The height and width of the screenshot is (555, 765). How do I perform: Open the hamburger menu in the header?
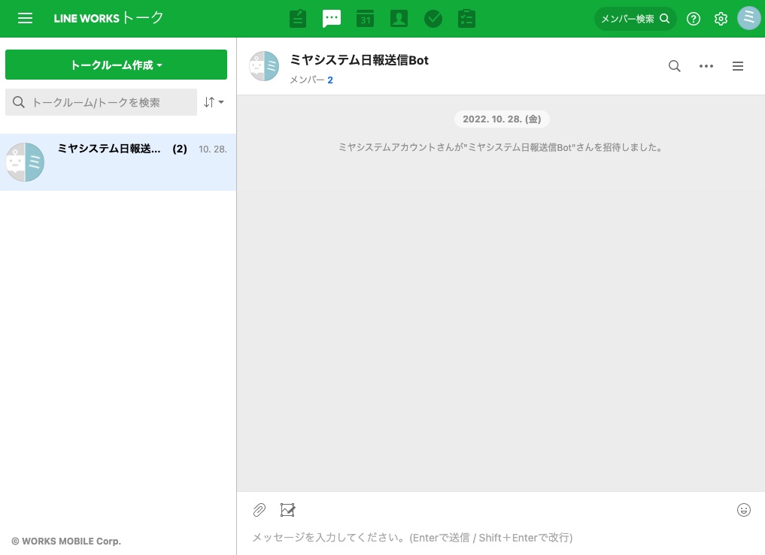25,19
